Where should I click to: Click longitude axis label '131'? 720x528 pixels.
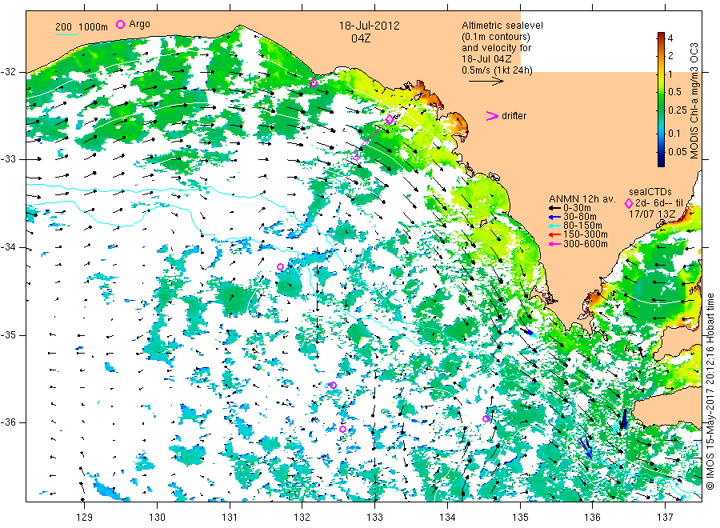coord(230,518)
